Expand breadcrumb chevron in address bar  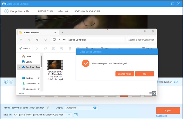59,40
